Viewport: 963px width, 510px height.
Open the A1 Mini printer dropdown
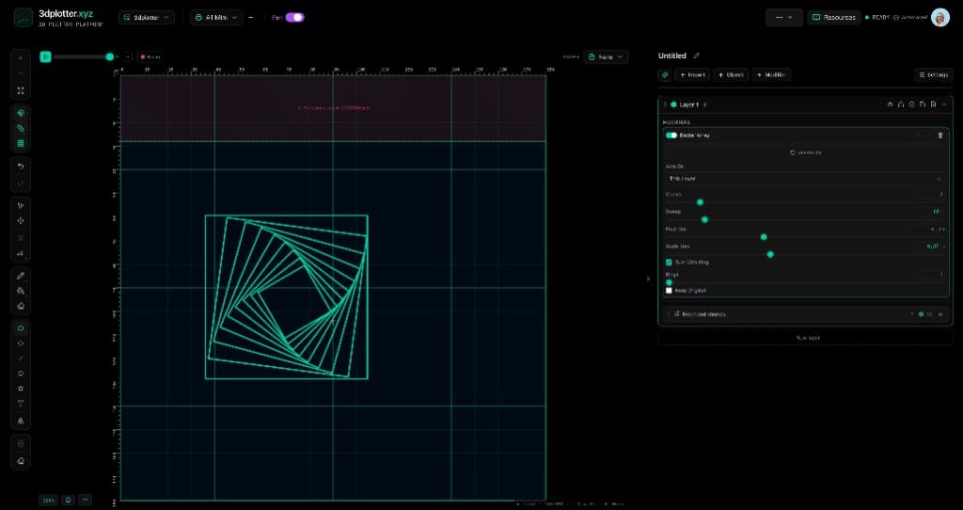[216, 17]
